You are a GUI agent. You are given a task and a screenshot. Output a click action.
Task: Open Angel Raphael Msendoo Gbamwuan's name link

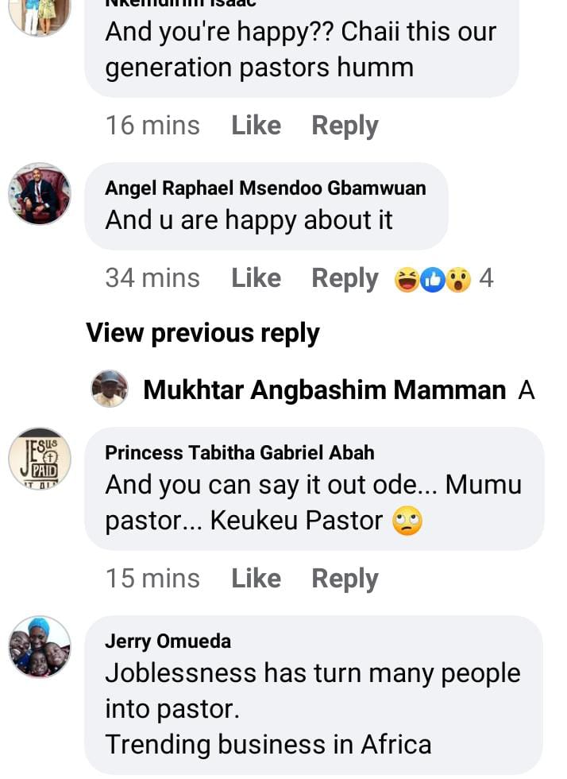click(265, 188)
